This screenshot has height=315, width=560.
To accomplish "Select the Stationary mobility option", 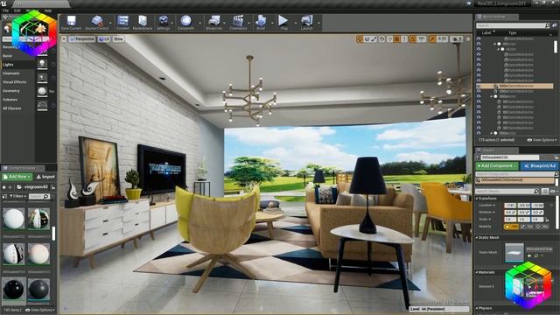I will coord(527,227).
